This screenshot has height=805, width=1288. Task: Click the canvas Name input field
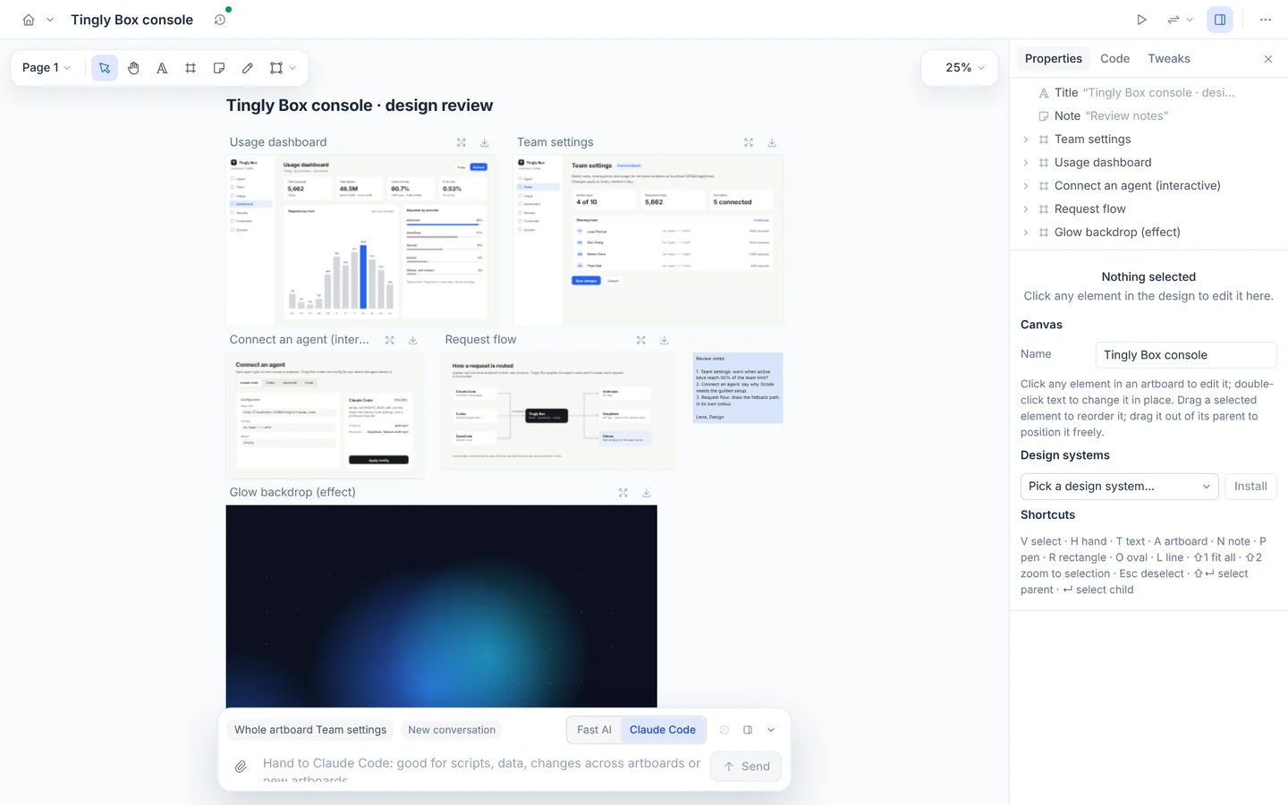click(1186, 355)
